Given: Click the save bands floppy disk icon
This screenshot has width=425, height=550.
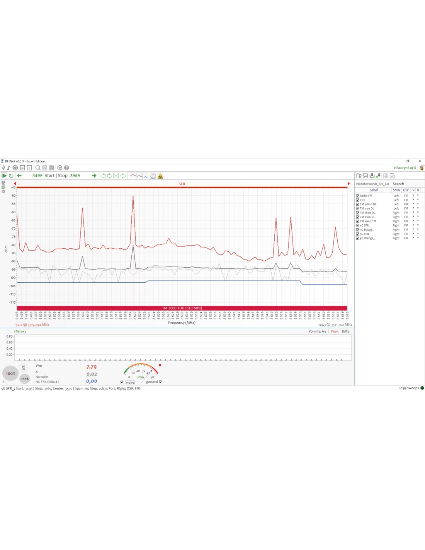Looking at the screenshot, I should [x=365, y=176].
